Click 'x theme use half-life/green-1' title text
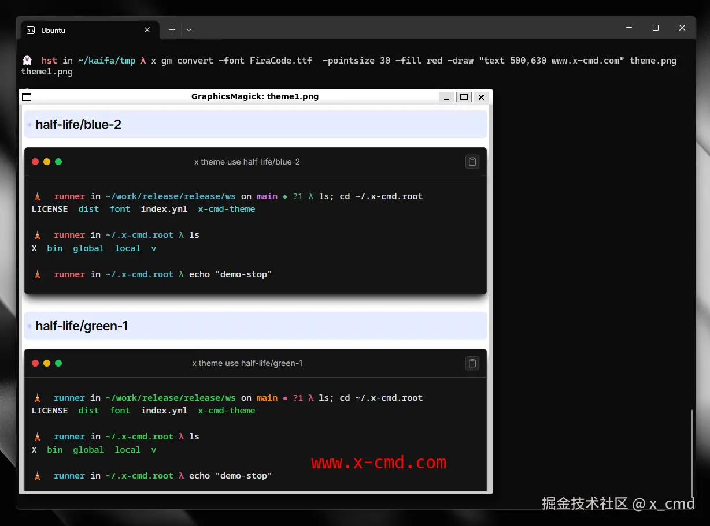The height and width of the screenshot is (526, 710). [x=247, y=363]
